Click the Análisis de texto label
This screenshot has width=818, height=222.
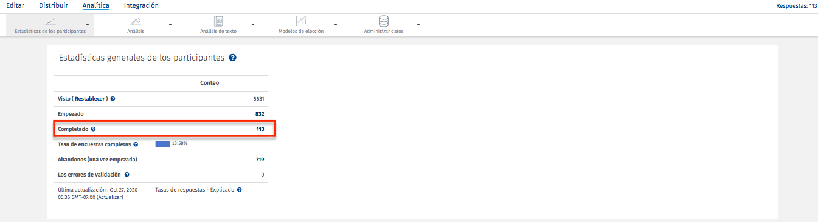218,31
